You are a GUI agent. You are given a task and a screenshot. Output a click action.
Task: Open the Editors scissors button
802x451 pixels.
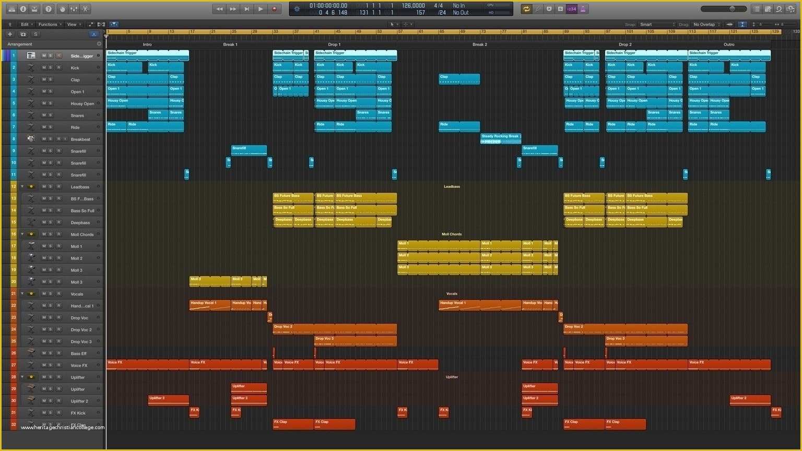click(85, 9)
